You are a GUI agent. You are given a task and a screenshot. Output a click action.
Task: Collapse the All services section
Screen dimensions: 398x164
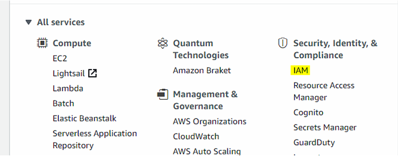29,22
